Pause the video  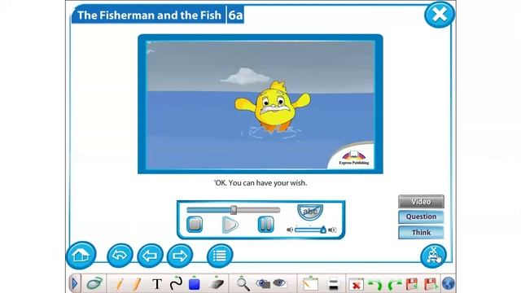(x=266, y=225)
